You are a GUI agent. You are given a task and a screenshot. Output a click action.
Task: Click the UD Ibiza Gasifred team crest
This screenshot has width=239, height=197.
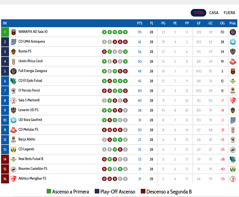(13, 120)
